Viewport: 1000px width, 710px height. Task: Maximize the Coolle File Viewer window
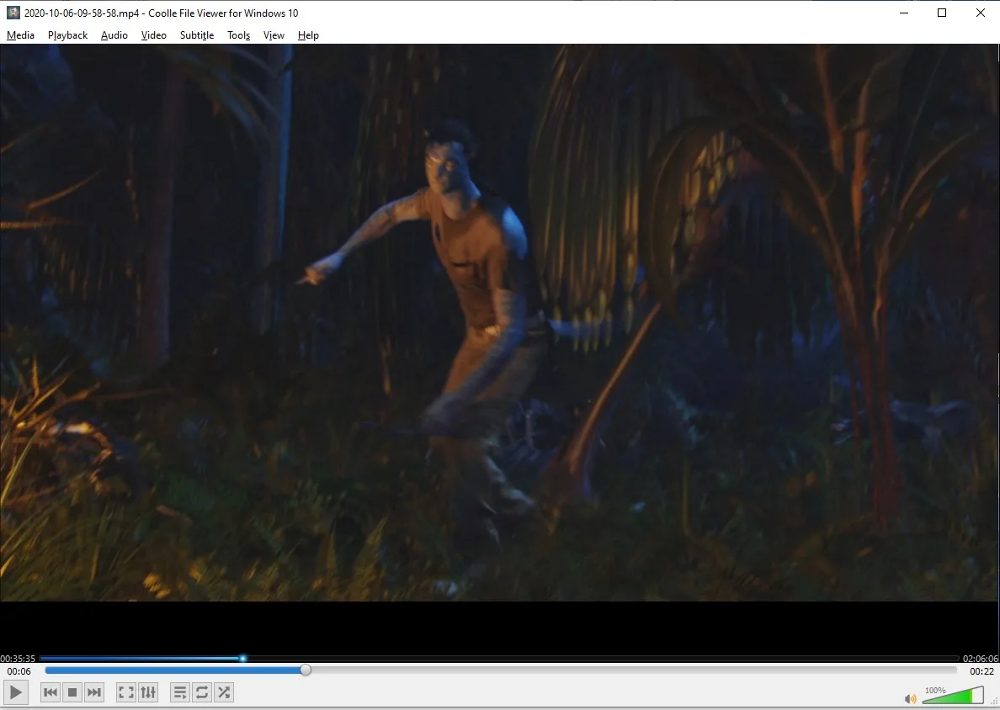coord(942,13)
